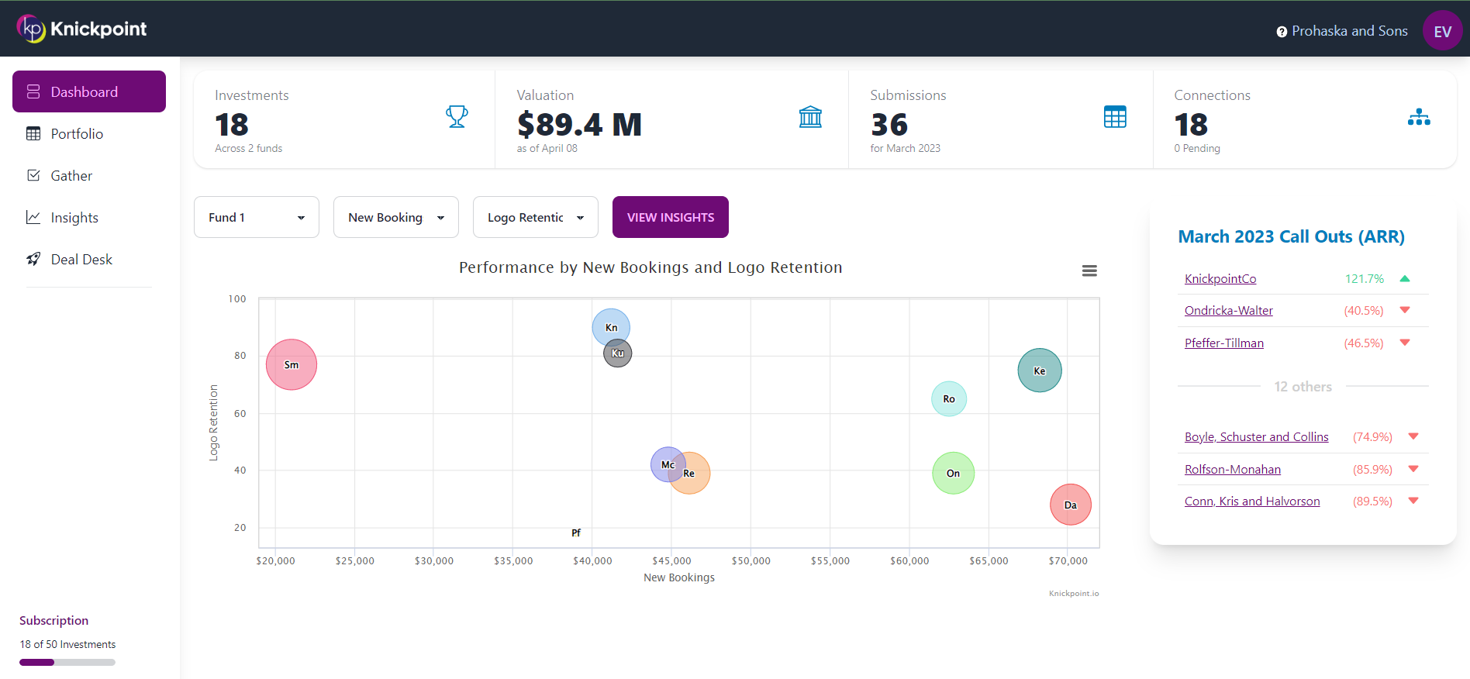Image resolution: width=1470 pixels, height=679 pixels.
Task: Click the Insights line-chart icon
Action: [x=33, y=217]
